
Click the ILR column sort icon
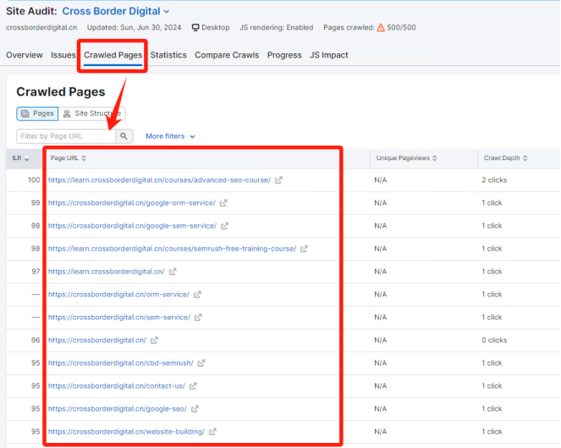pos(26,158)
